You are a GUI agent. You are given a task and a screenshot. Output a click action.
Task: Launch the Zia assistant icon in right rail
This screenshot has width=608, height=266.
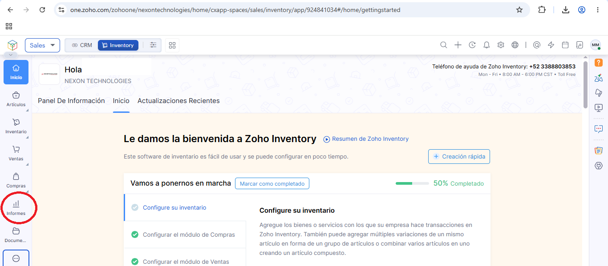click(x=599, y=78)
